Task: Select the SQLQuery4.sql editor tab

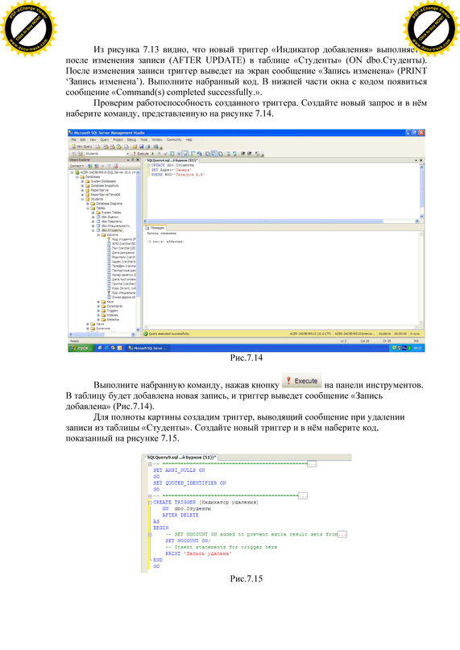Action: pyautogui.click(x=172, y=160)
